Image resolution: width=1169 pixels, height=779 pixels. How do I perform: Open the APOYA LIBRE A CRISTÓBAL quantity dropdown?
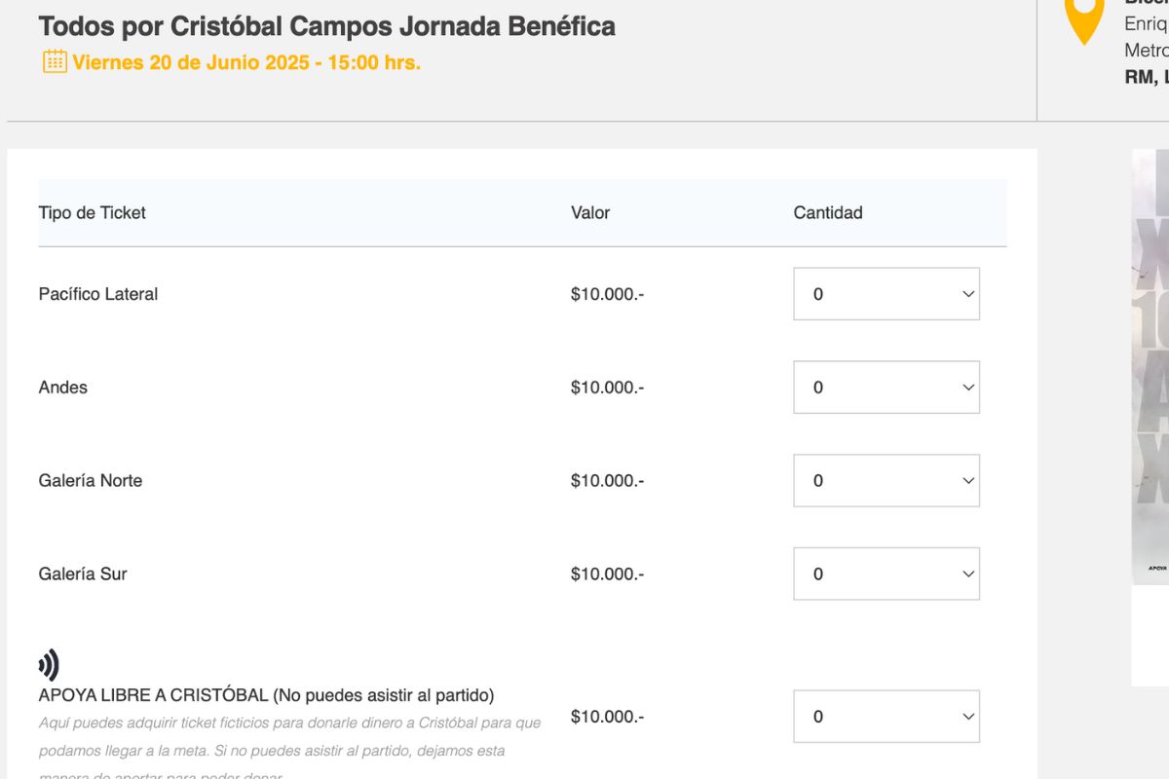[x=886, y=717]
